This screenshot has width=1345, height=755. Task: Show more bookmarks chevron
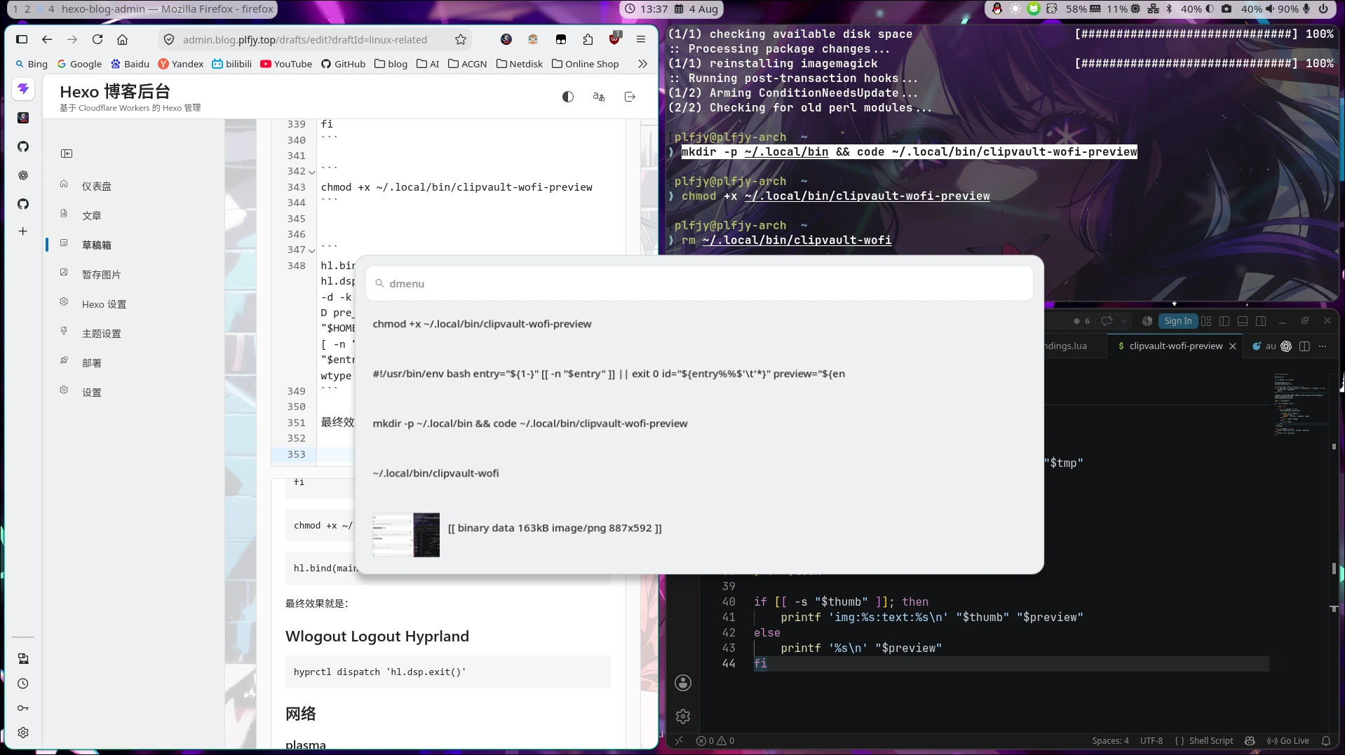pyautogui.click(x=642, y=64)
